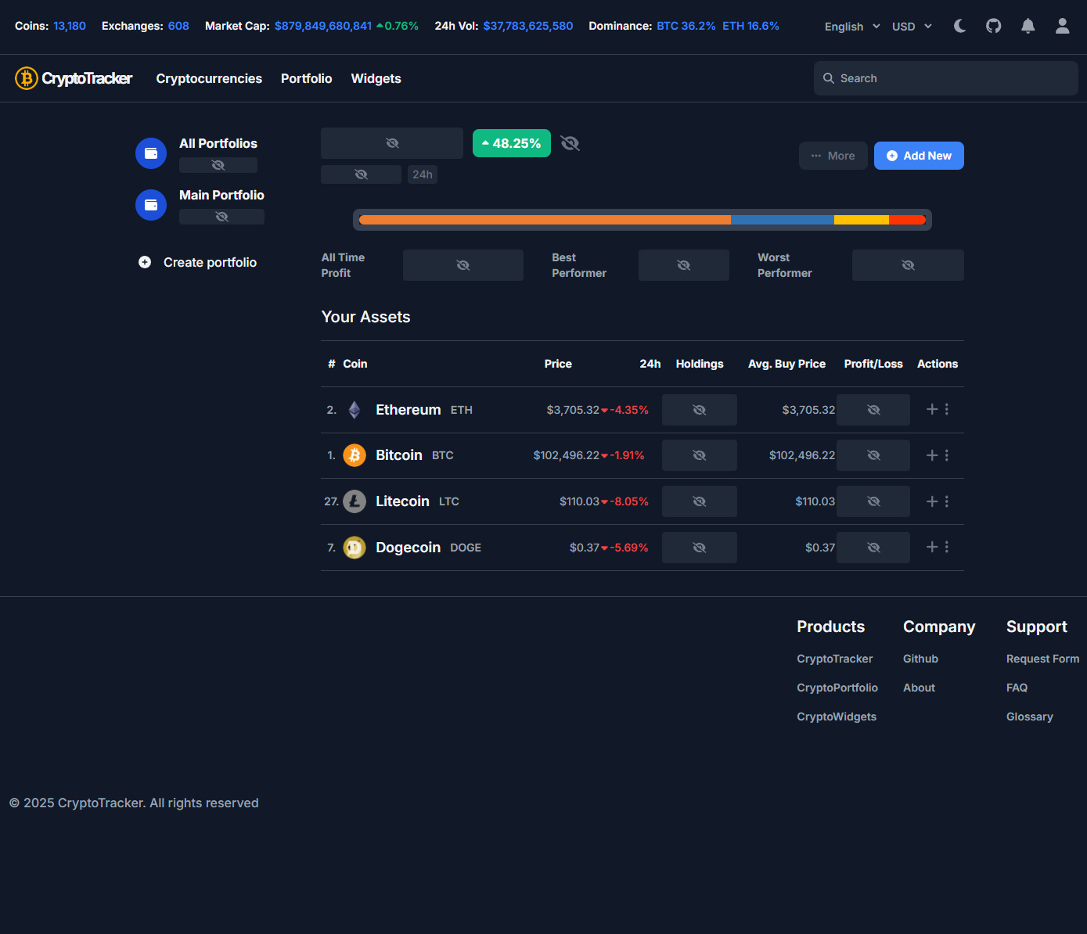Open Bitcoin row actions menu dots
Viewport: 1087px width, 934px height.
coord(947,455)
